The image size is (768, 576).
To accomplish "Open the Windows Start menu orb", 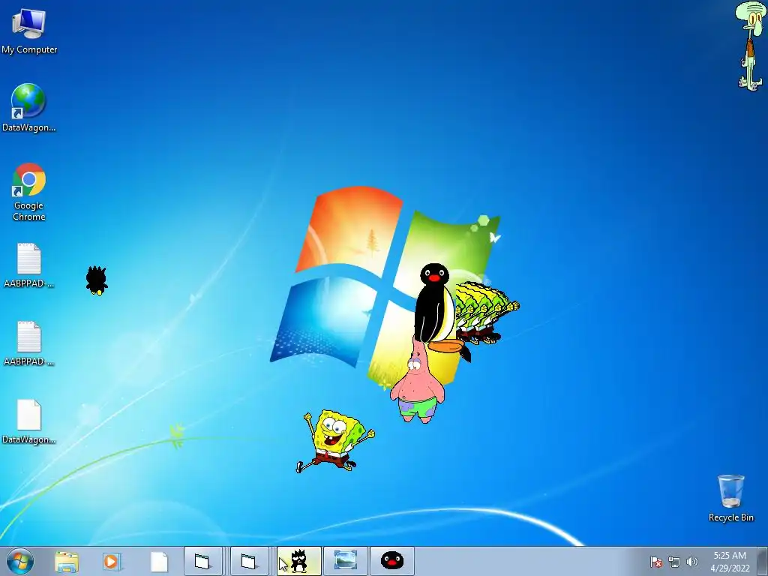I will click(20, 561).
